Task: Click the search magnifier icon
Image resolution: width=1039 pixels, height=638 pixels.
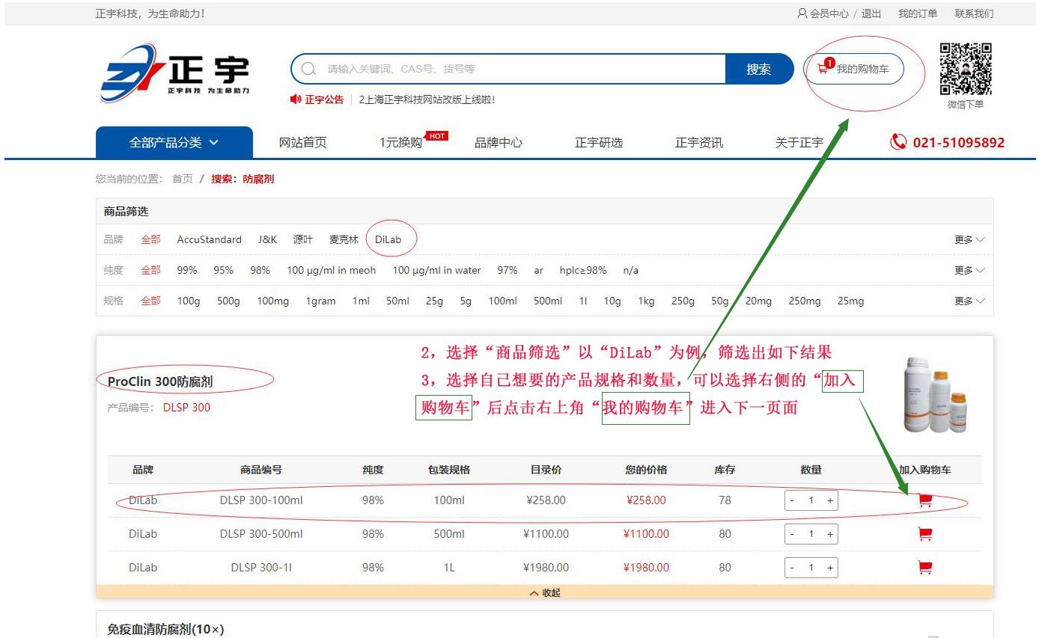Action: (308, 69)
